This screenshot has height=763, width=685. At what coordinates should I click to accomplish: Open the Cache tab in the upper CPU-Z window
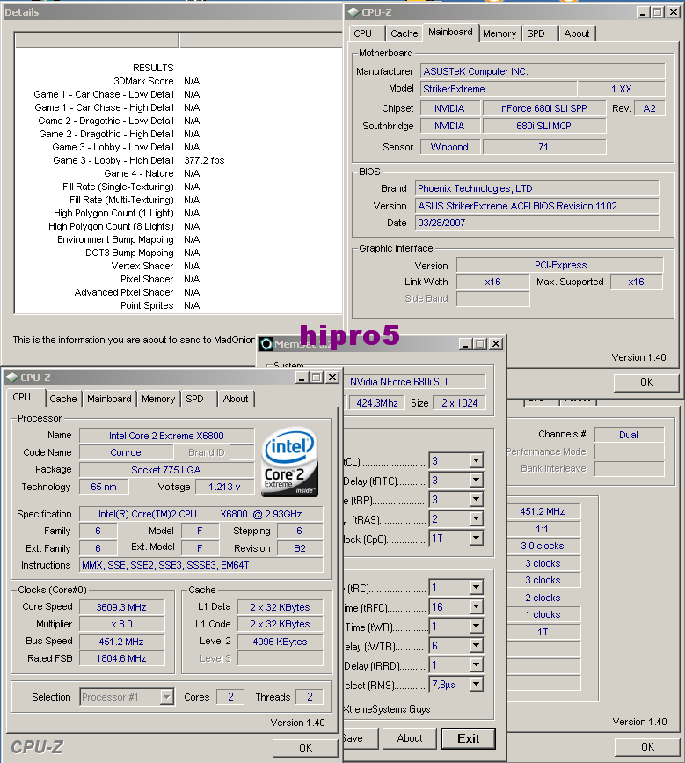tap(404, 33)
